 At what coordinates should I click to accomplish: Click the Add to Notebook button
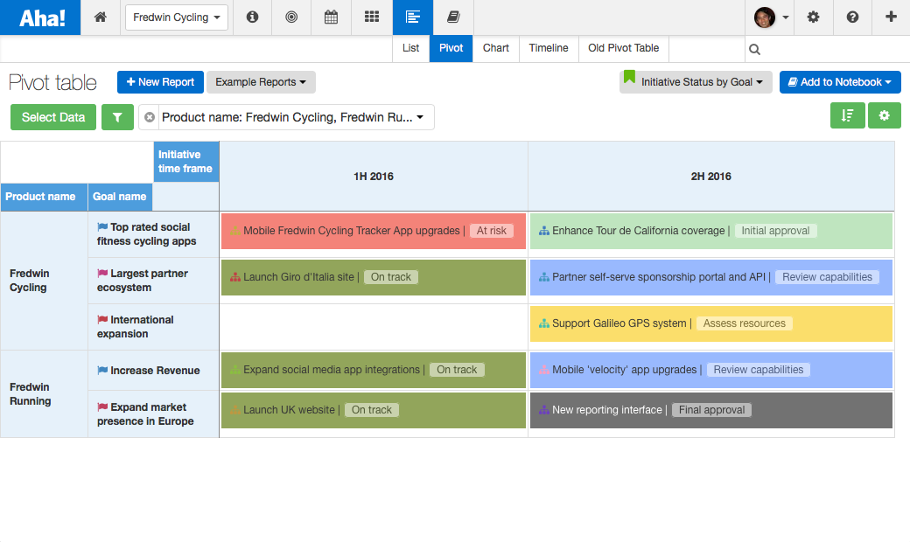(x=839, y=81)
